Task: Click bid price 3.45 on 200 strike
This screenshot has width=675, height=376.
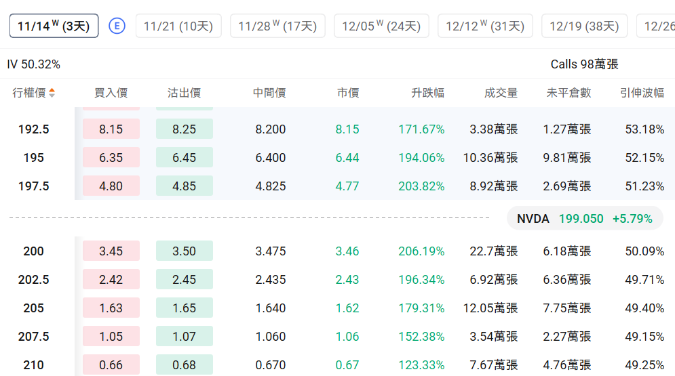Action: coord(111,251)
